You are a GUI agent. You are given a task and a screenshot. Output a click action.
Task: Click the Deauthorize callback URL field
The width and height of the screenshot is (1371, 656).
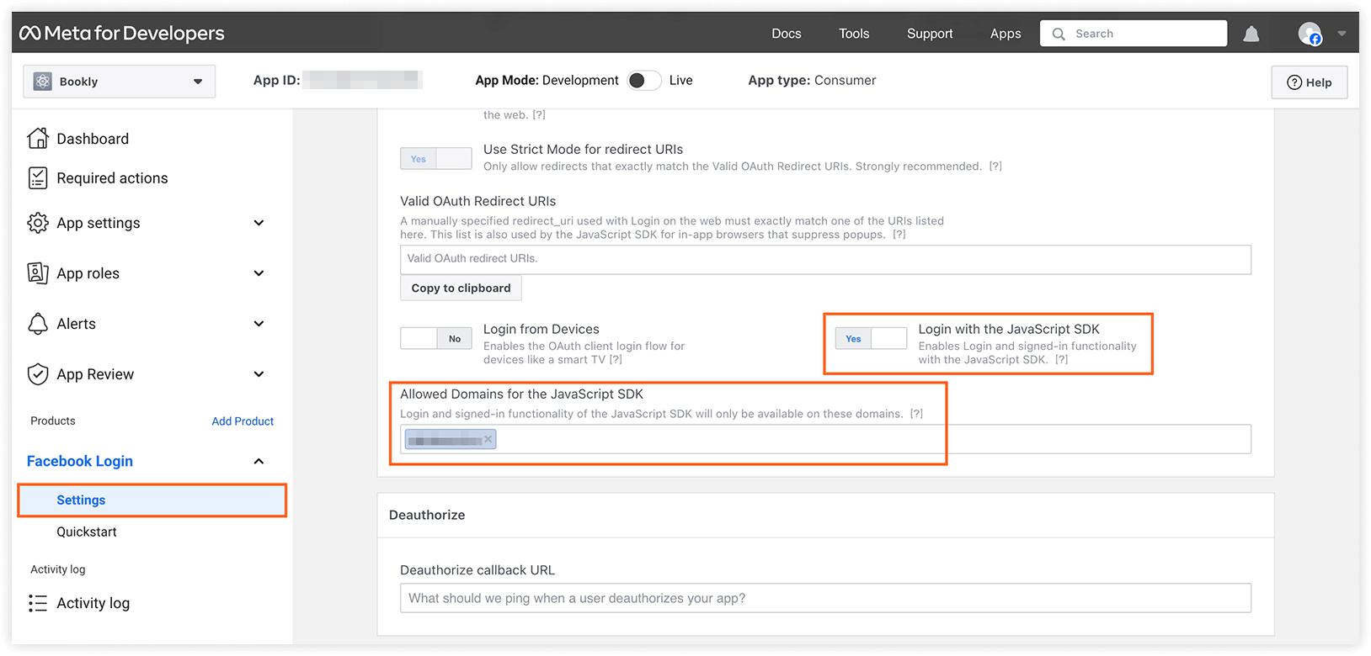(x=825, y=598)
